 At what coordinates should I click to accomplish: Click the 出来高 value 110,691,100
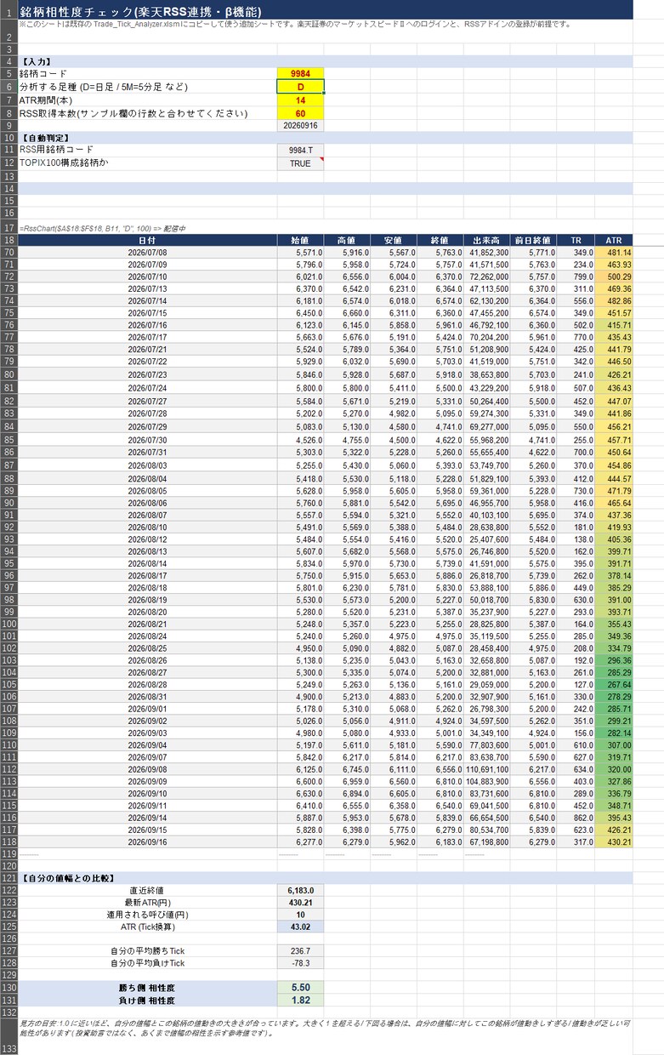(487, 769)
